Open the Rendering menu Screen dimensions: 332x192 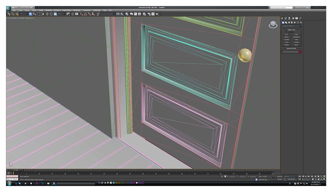(77, 10)
